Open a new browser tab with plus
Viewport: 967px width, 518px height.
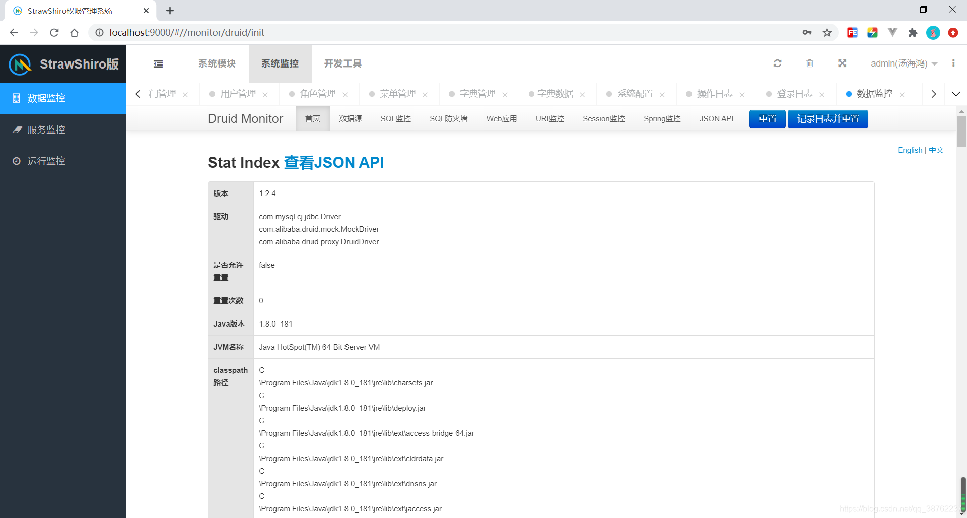click(170, 11)
